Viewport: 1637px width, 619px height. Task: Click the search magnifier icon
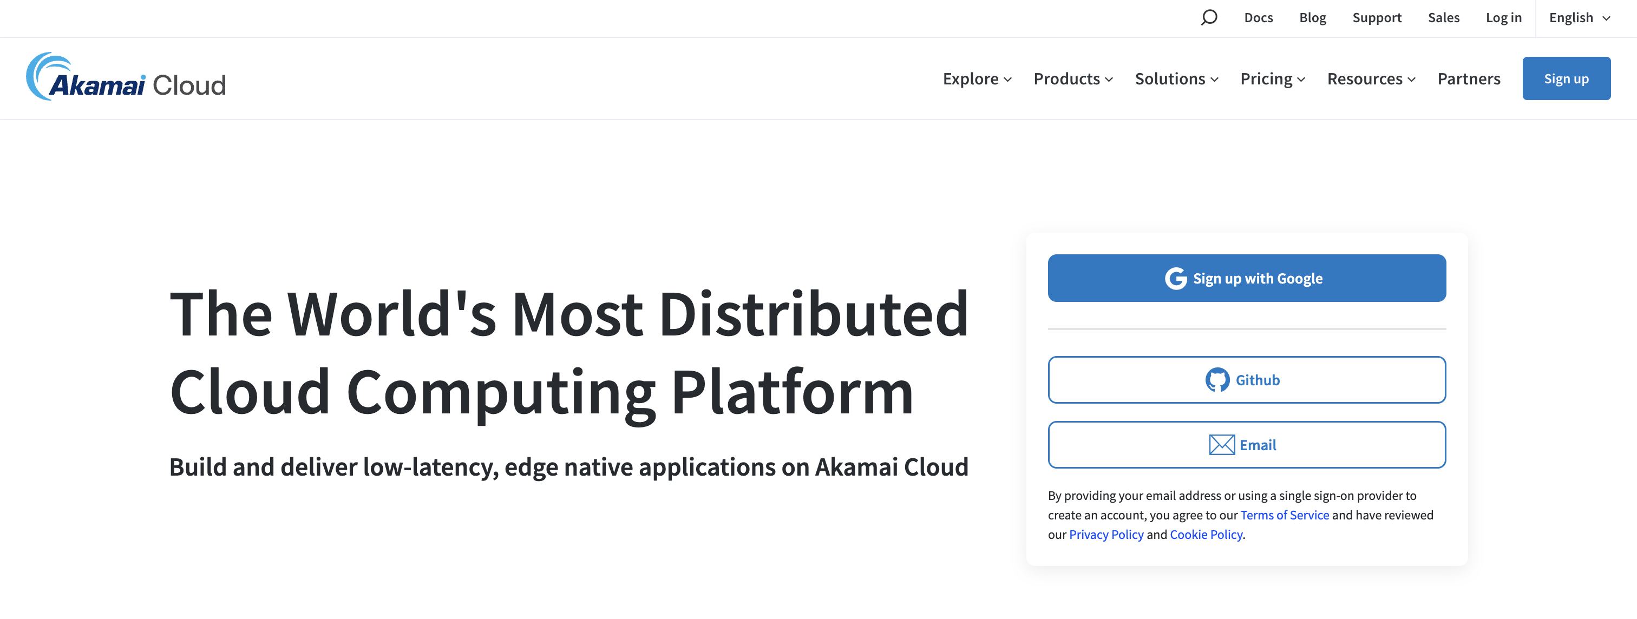tap(1209, 17)
